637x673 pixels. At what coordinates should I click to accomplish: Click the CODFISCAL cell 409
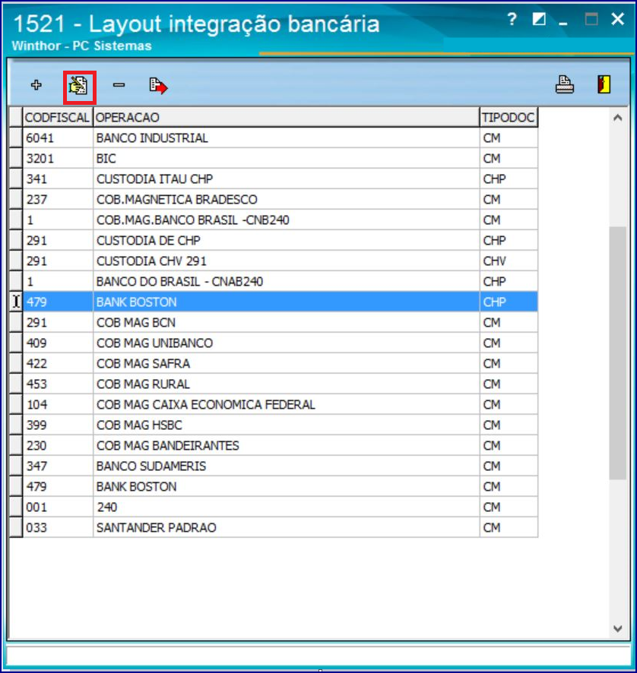coord(58,343)
